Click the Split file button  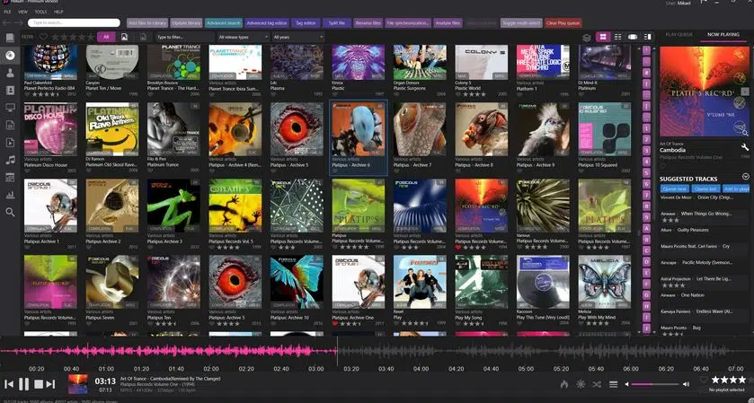[337, 22]
